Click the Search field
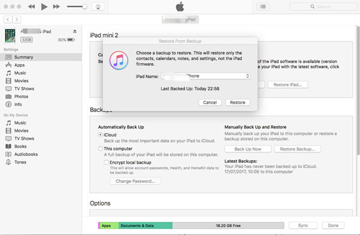360x235 pixels. 323,7
